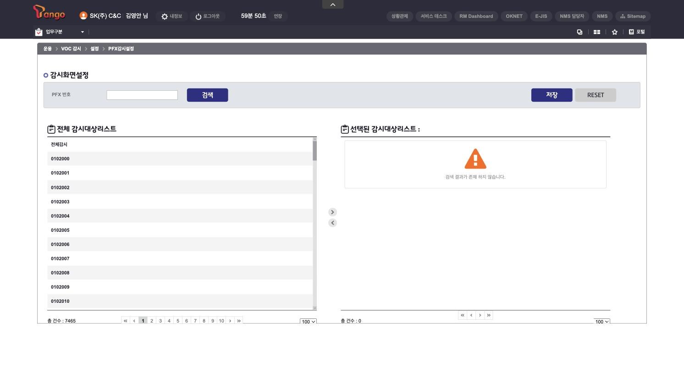Click the user avatar icon
The width and height of the screenshot is (684, 372).
[x=83, y=16]
